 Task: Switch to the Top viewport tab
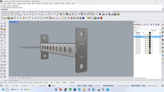coord(19,78)
